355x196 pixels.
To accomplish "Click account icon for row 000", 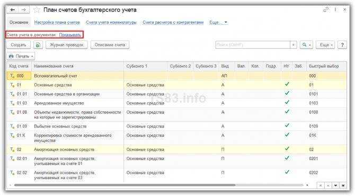I will 12,76.
